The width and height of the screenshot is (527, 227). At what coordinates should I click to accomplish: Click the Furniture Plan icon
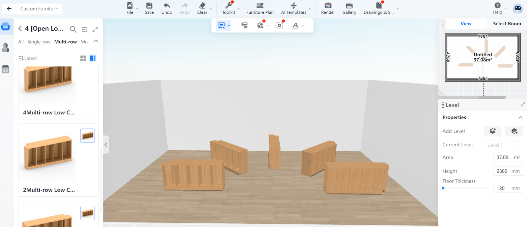click(x=260, y=6)
